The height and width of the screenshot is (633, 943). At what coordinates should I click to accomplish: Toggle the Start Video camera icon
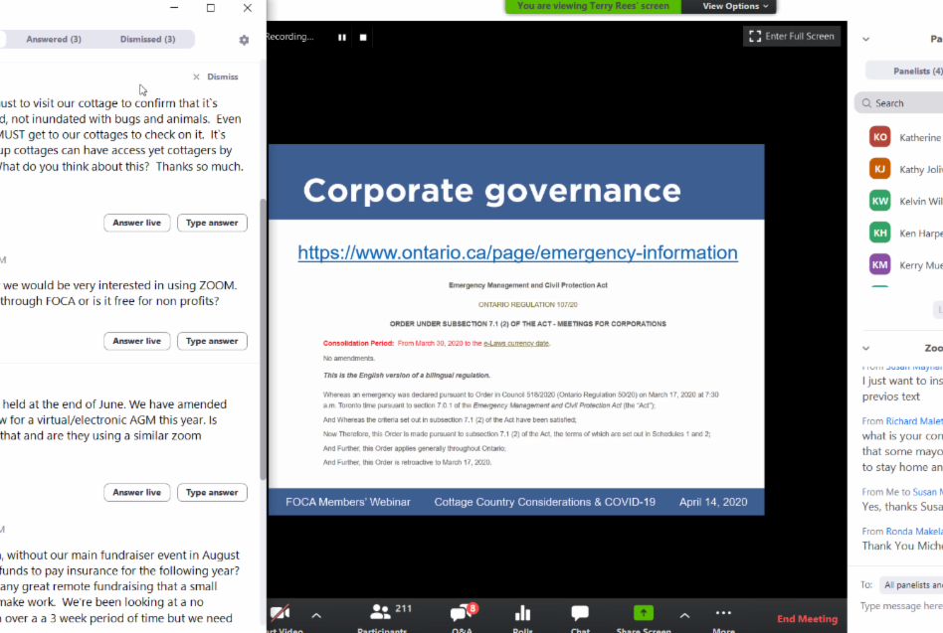281,614
